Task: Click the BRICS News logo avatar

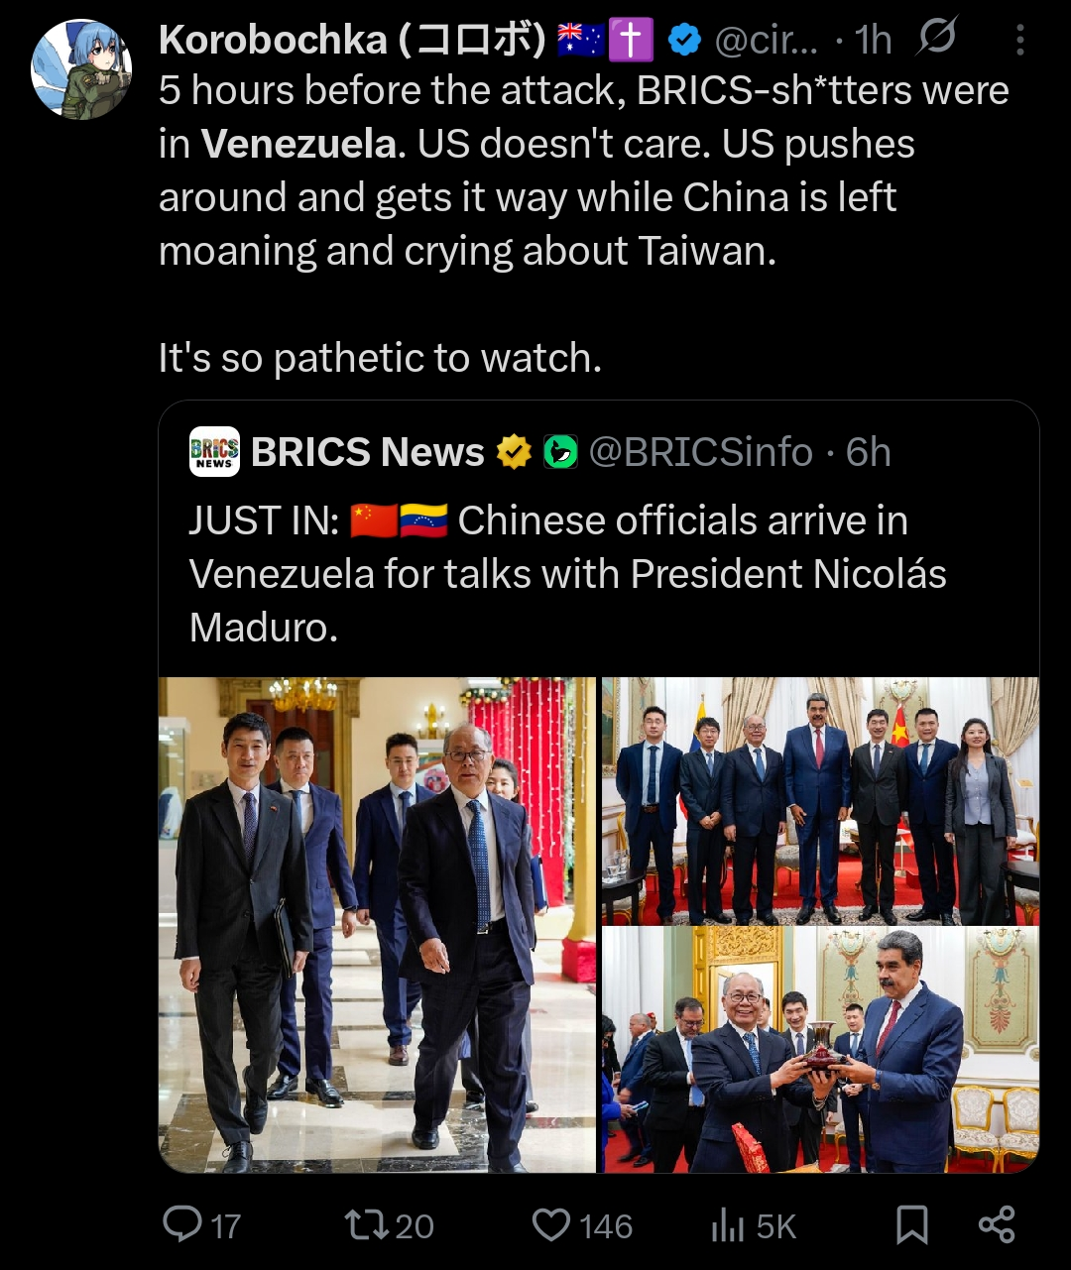Action: click(214, 452)
